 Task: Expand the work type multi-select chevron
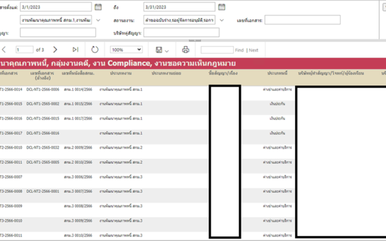tap(98, 20)
